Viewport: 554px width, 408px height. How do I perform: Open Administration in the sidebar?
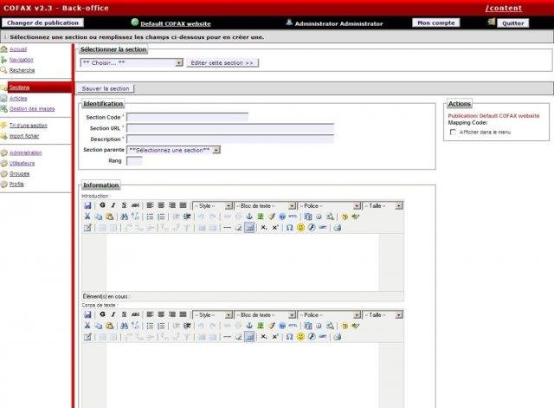click(x=25, y=152)
